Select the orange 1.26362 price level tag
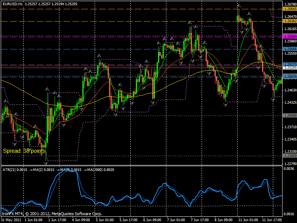Image resolution: width=297 pixels, height=223 pixels. point(289,21)
